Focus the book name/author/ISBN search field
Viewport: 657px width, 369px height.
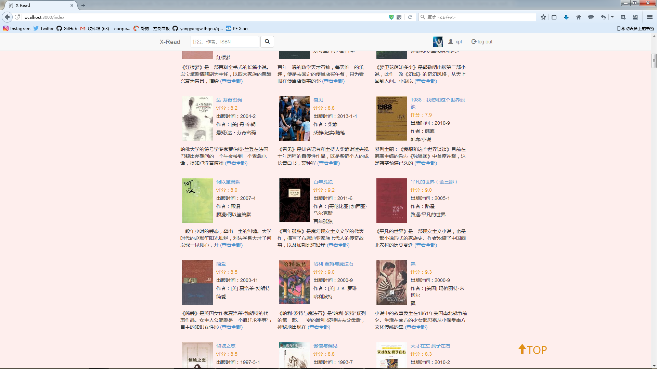pos(224,42)
